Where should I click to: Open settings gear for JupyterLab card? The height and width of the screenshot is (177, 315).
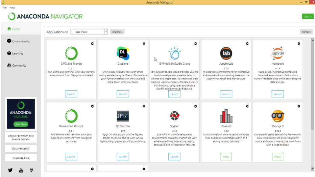click(247, 43)
